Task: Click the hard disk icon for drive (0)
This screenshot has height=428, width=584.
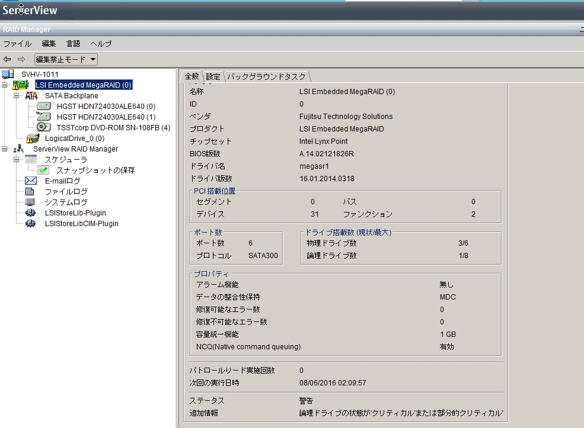Action: pyautogui.click(x=43, y=107)
